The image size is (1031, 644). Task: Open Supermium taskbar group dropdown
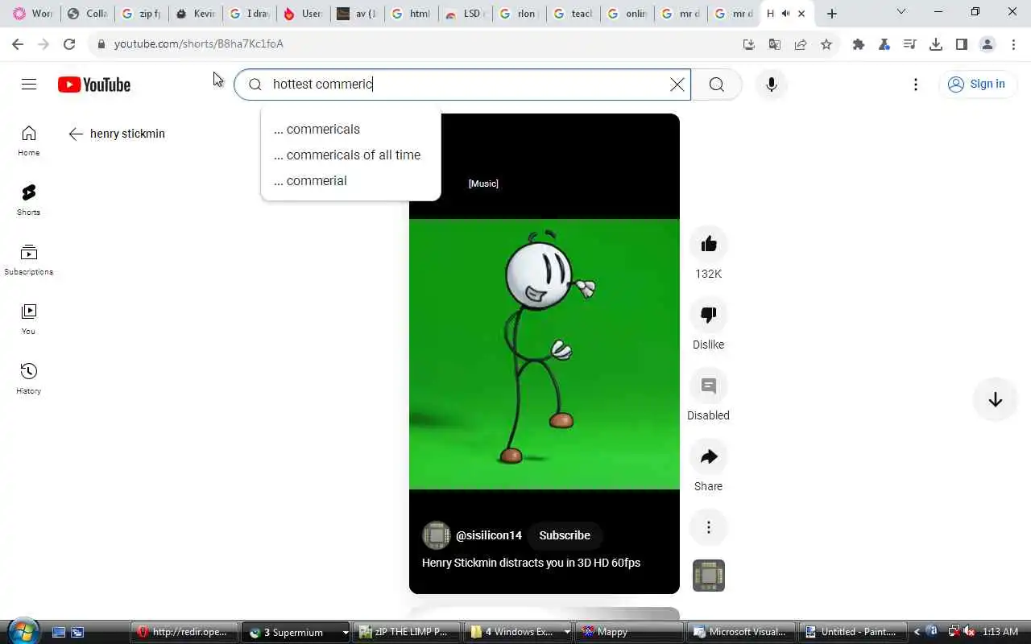346,633
